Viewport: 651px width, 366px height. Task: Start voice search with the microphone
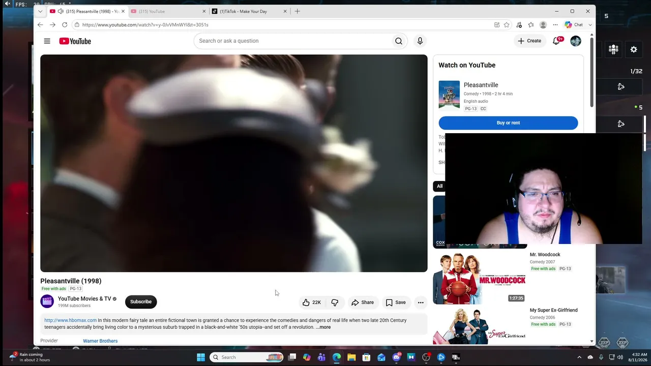click(x=420, y=41)
